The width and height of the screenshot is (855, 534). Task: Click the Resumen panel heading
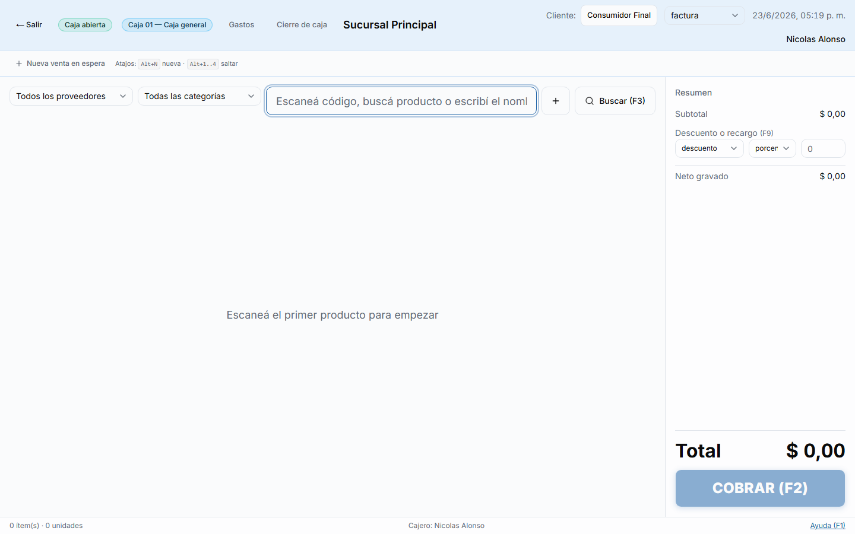[x=693, y=93]
